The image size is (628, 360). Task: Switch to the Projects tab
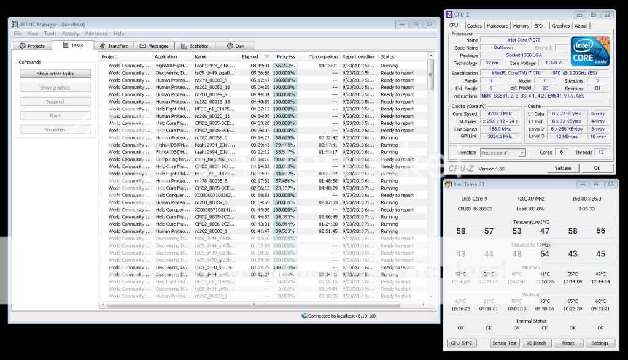[32, 46]
